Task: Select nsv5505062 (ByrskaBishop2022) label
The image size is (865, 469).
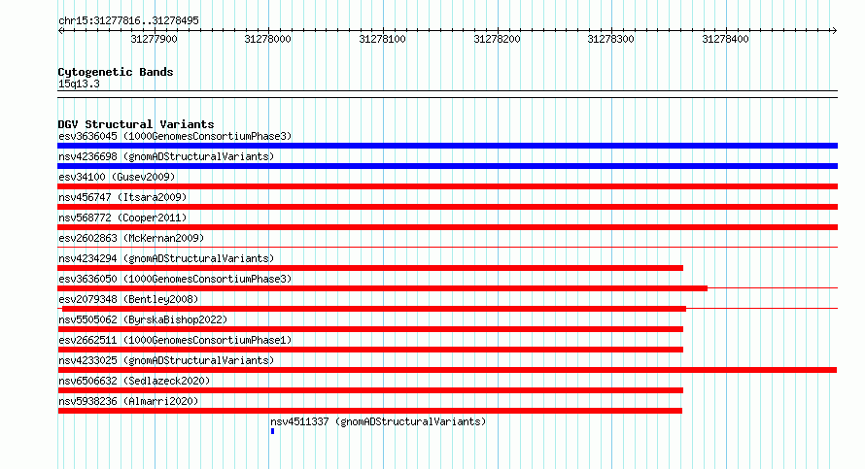Action: 143,319
